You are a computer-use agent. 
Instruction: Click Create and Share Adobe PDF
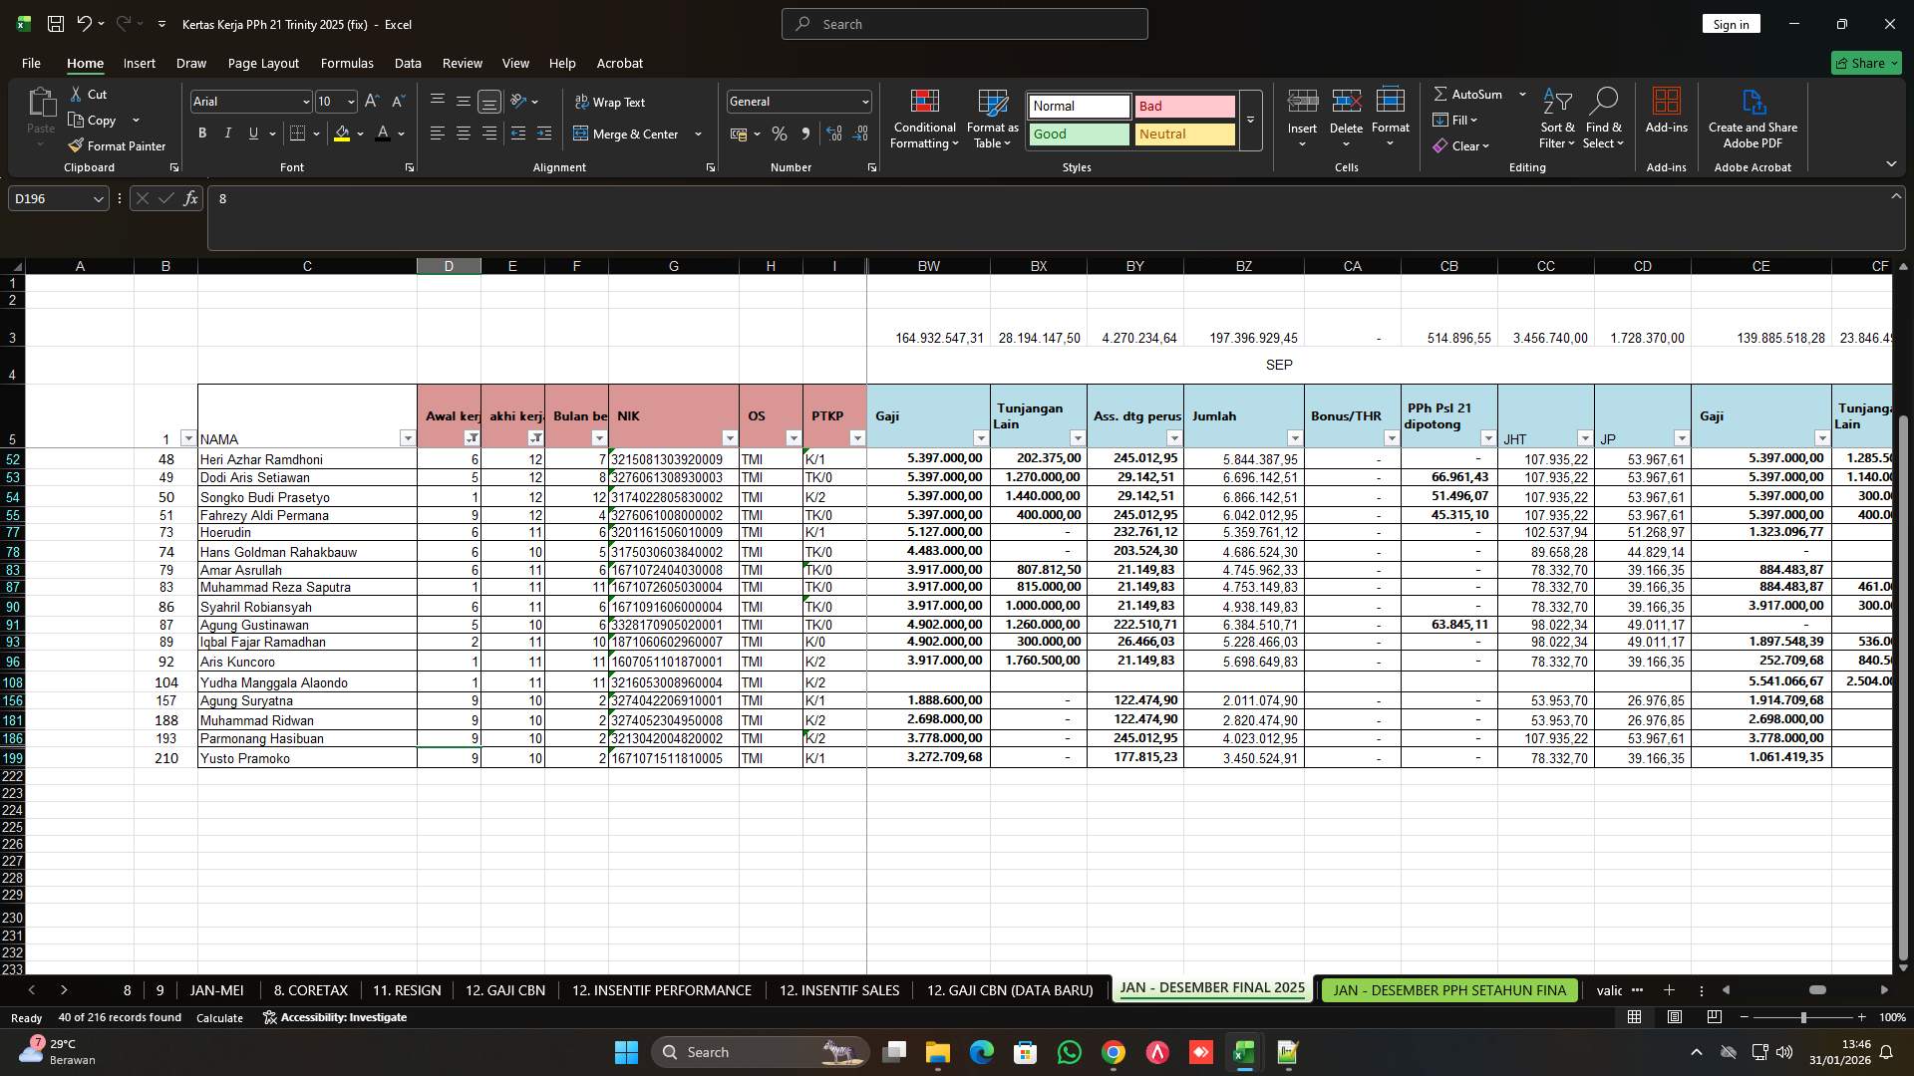coord(1752,118)
